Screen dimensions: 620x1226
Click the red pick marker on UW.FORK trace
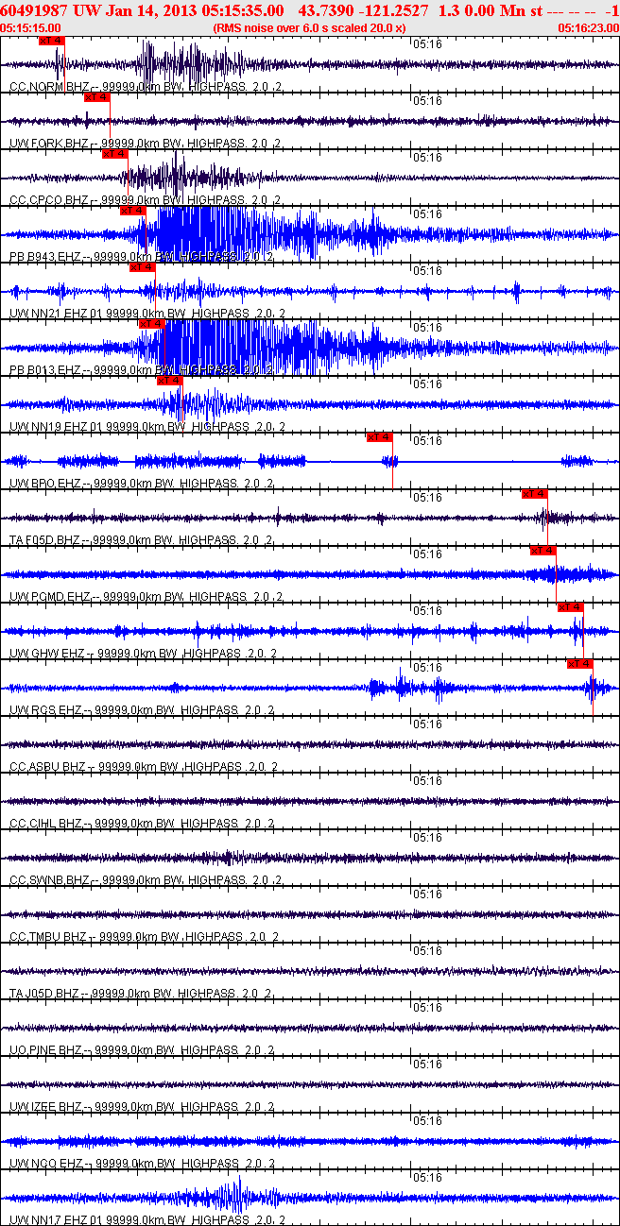click(x=97, y=97)
